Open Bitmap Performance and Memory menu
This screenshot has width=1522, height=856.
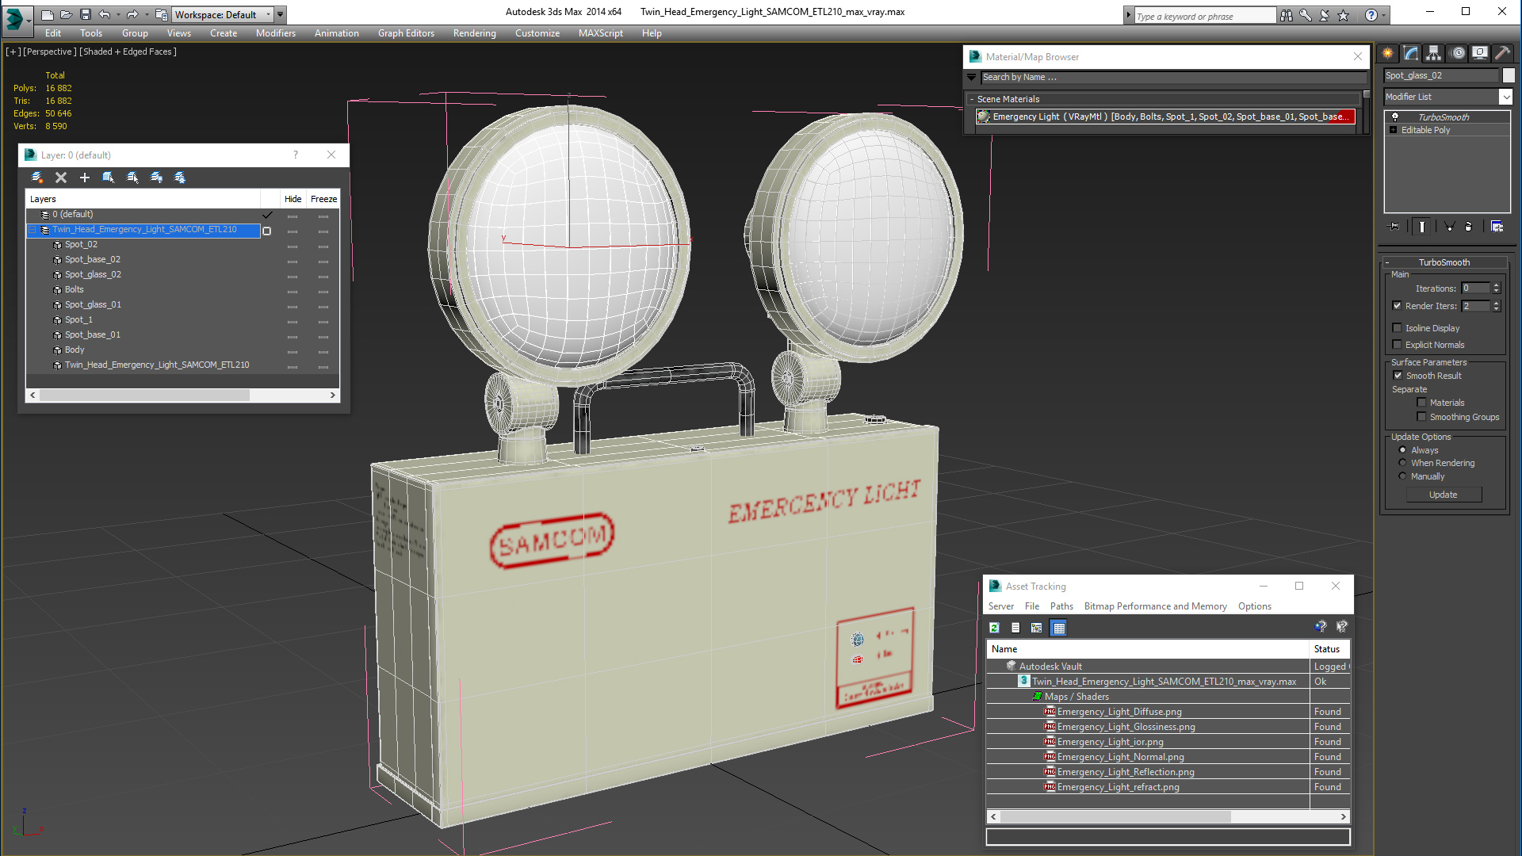coord(1155,606)
